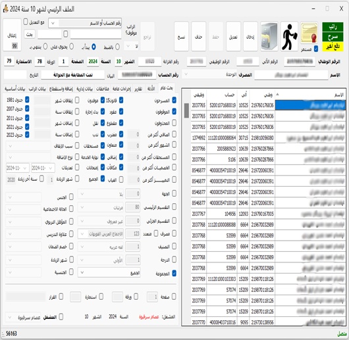Viewport: 349px width, 340px height.
Task: Click the التاريخ date input field
Action: [x=15, y=75]
